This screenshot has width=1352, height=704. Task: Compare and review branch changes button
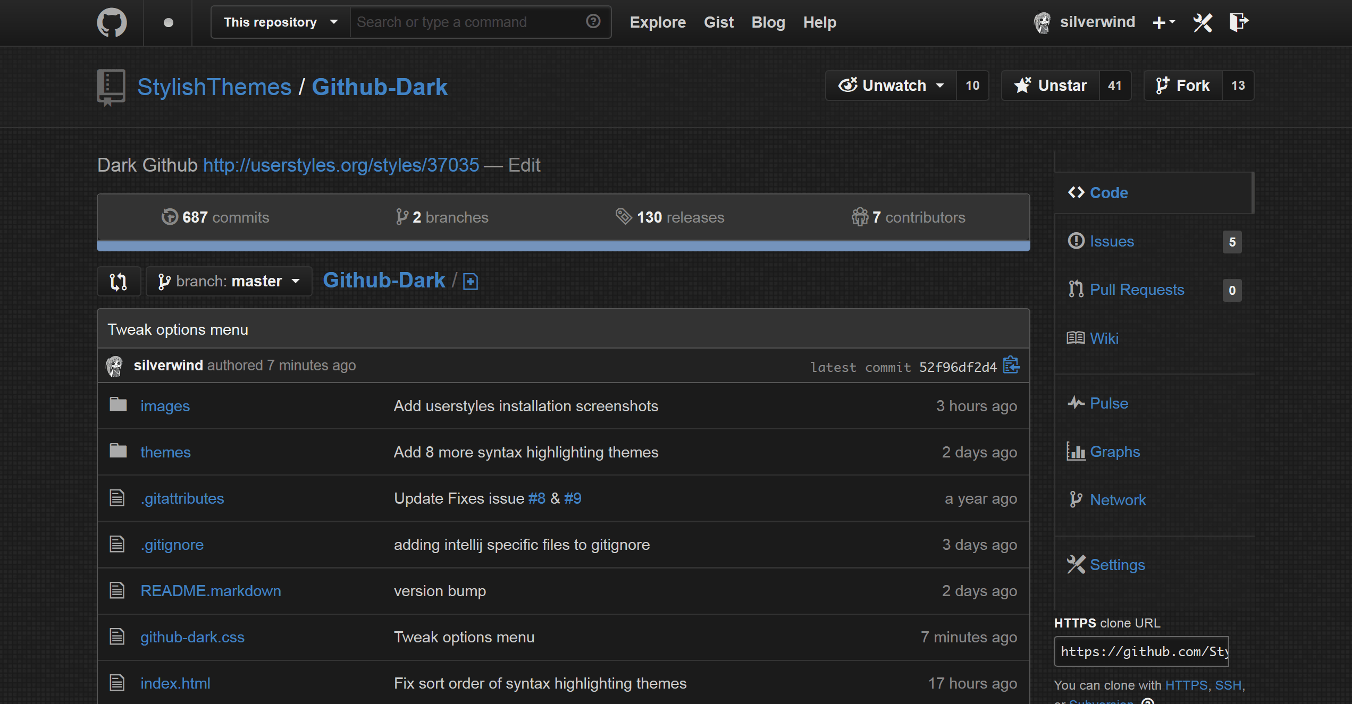click(119, 281)
